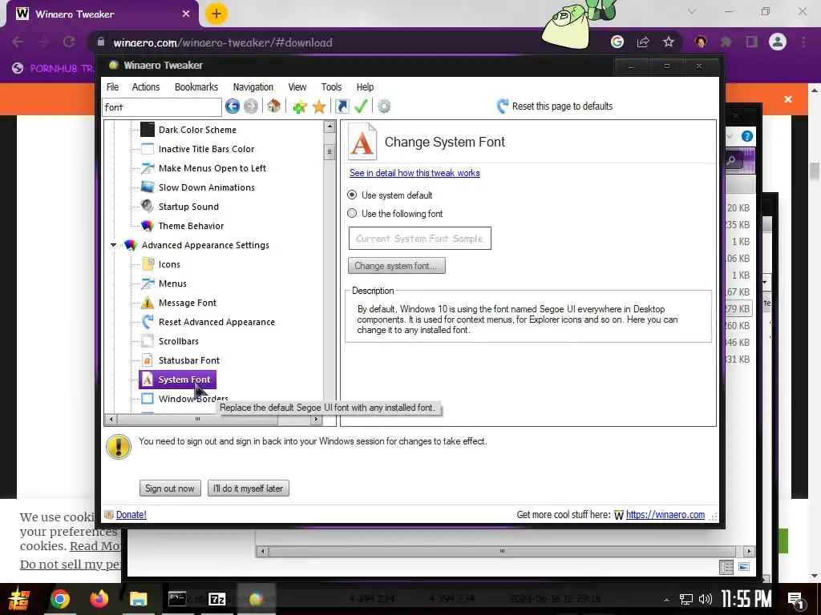The height and width of the screenshot is (615, 821).
Task: Click the tree horizontal scrollbar left arrow
Action: coord(111,419)
